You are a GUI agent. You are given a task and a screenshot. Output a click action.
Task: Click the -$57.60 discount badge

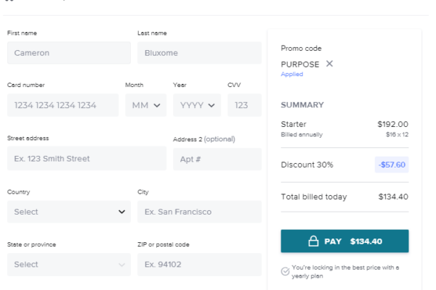[392, 165]
